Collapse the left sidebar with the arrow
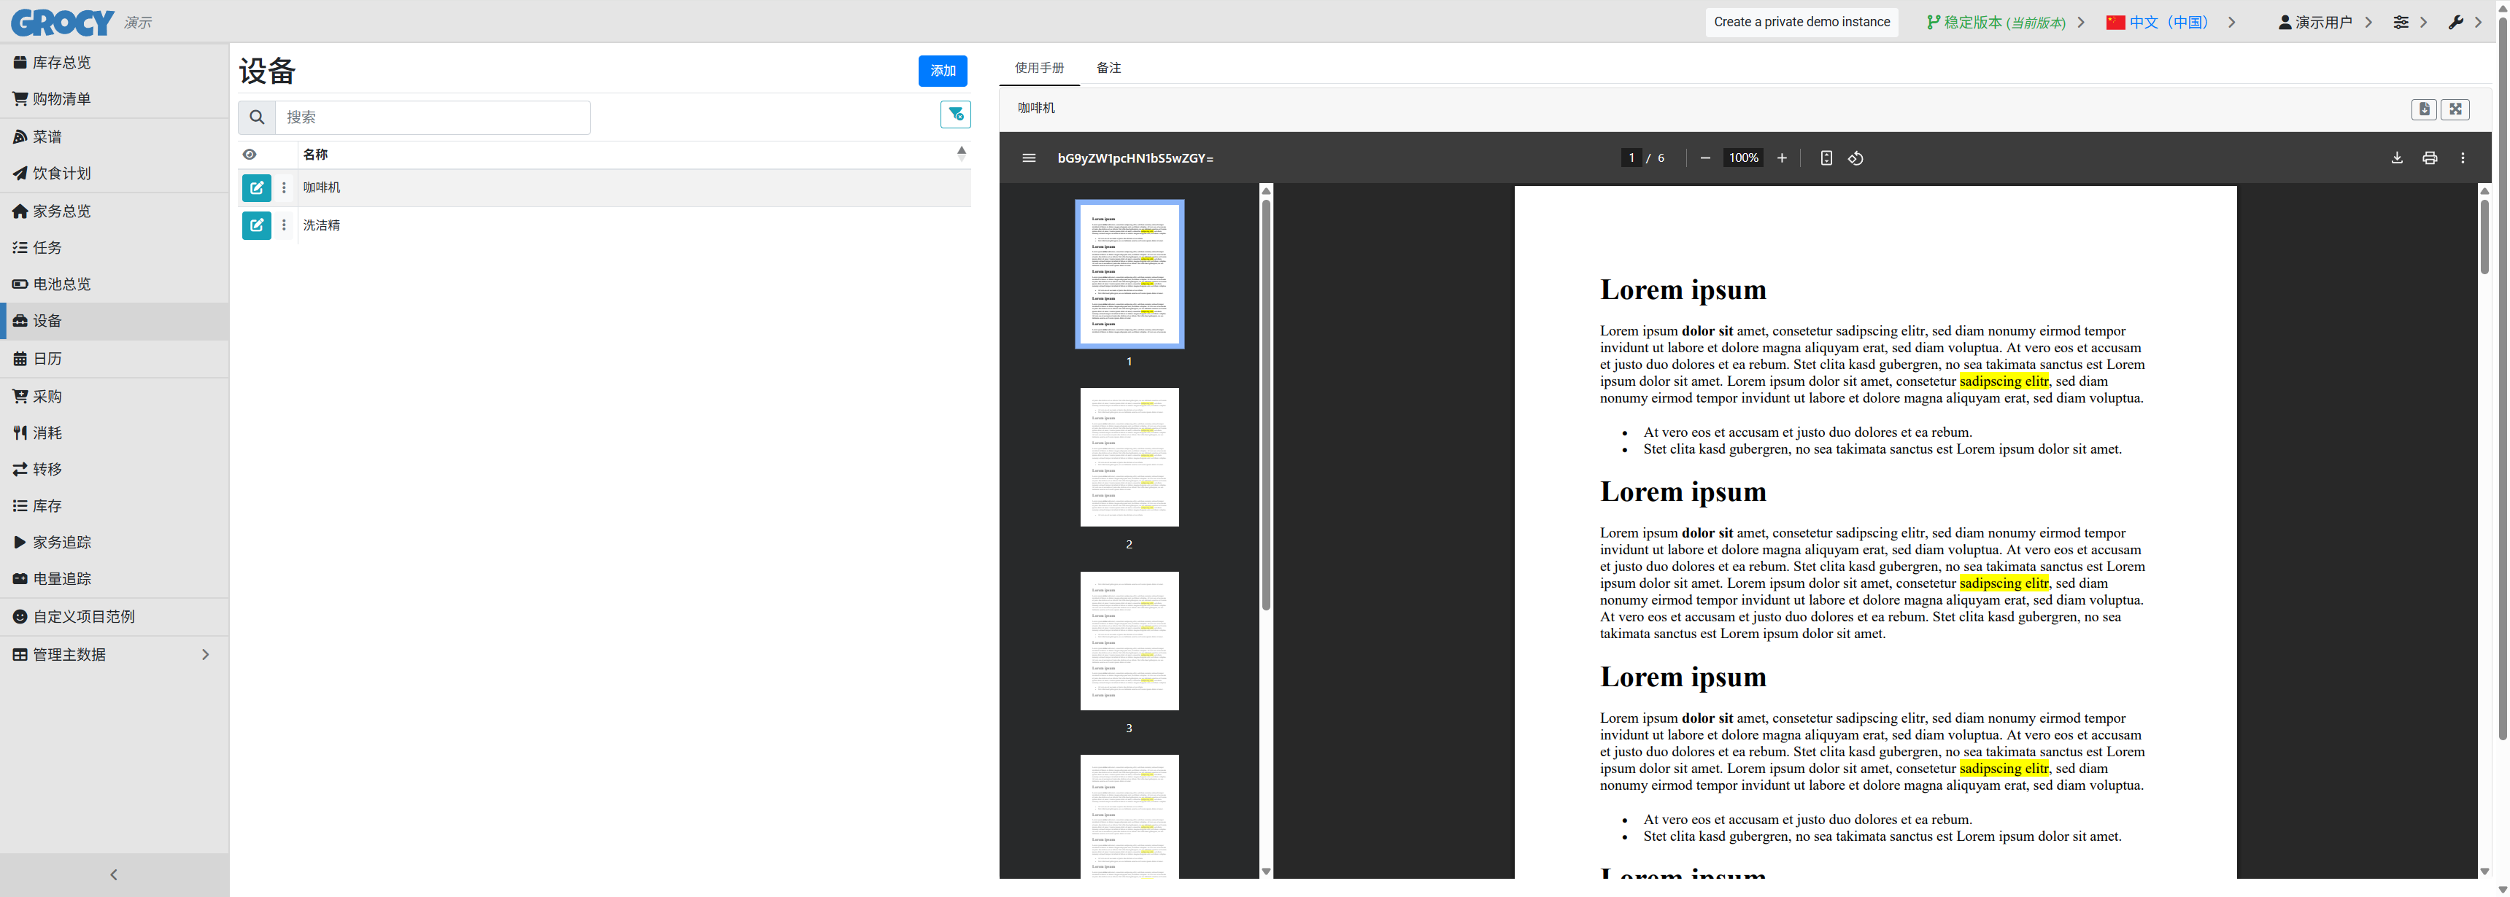Image resolution: width=2510 pixels, height=897 pixels. point(114,874)
